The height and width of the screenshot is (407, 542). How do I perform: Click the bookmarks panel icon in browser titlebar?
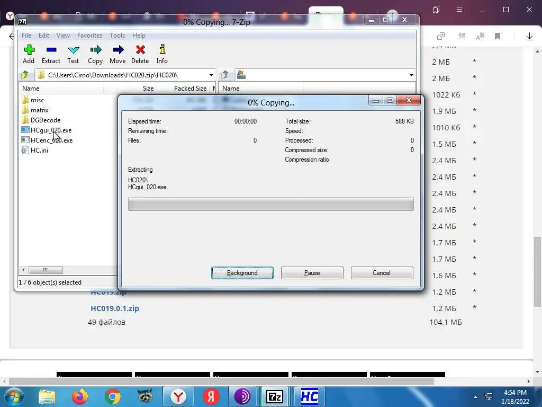point(436,10)
